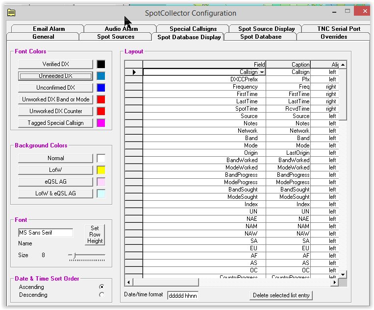Click the layout grid scroll up arrow
Viewport: 374px width, 310px height.
pos(343,65)
